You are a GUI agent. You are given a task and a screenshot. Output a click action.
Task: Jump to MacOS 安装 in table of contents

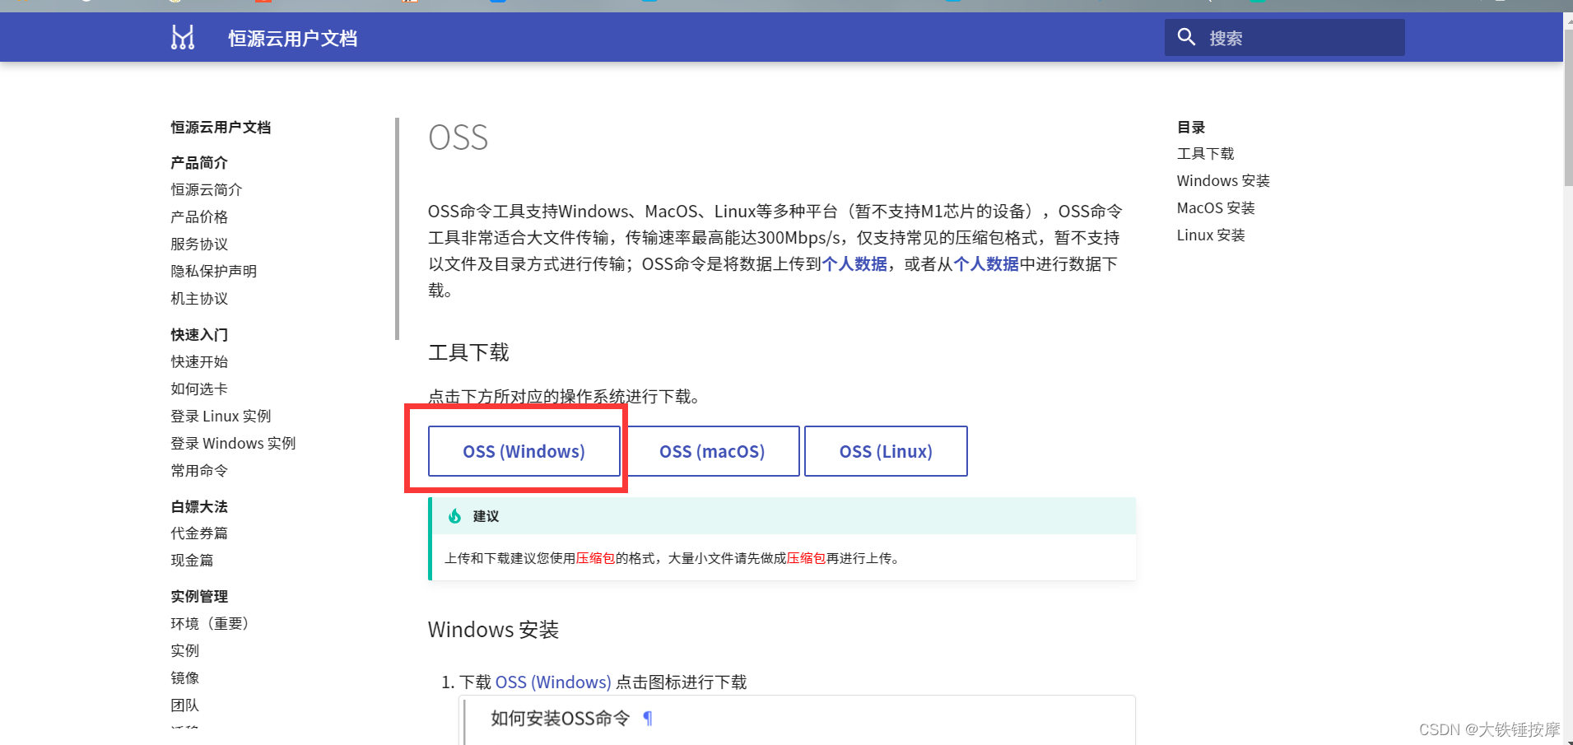tap(1216, 208)
